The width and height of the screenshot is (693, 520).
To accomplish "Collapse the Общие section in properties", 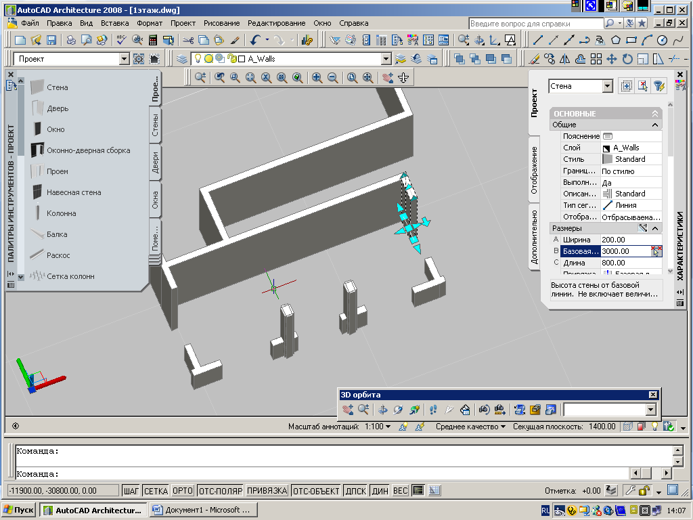I will (654, 125).
